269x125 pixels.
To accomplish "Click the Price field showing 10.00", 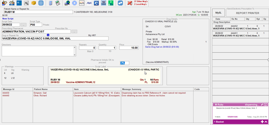I will click(x=129, y=48).
